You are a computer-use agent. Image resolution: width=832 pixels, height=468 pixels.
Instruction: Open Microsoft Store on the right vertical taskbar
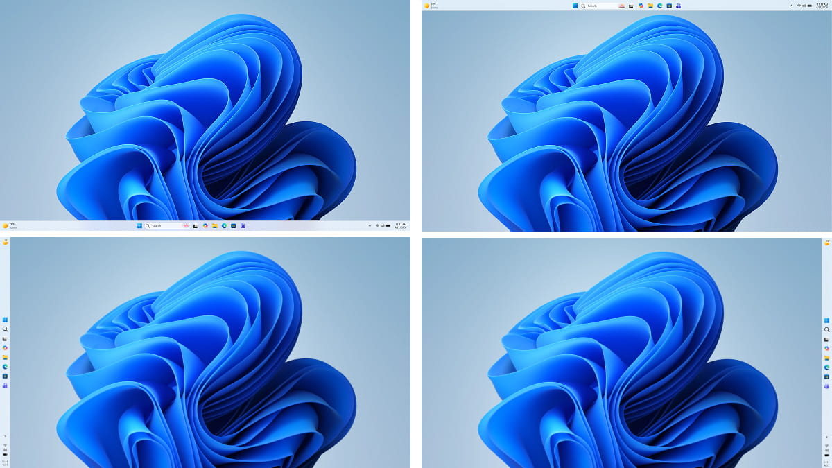pos(826,376)
